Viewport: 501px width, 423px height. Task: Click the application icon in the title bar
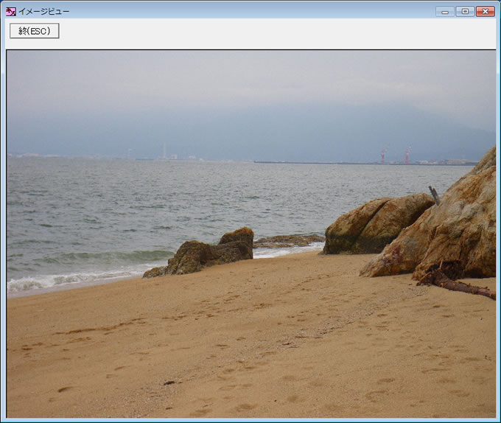10,11
